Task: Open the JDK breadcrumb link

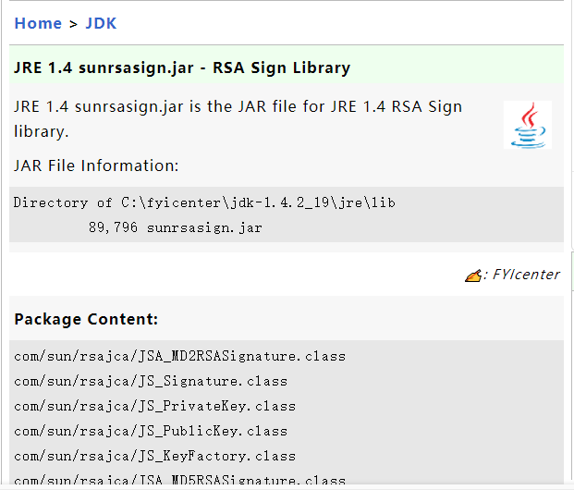Action: 101,23
